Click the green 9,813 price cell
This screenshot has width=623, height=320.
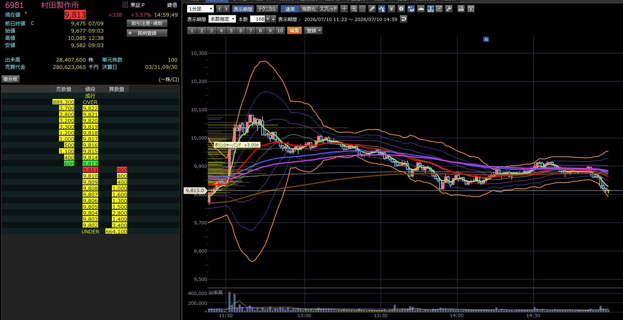point(90,163)
